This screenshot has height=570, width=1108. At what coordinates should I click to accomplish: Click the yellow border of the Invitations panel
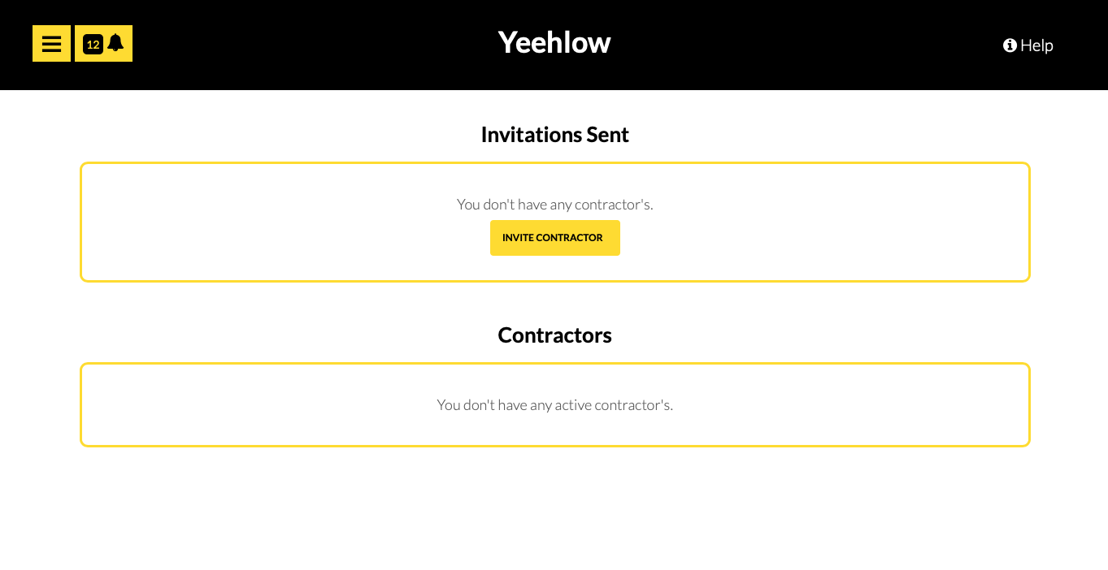(555, 163)
